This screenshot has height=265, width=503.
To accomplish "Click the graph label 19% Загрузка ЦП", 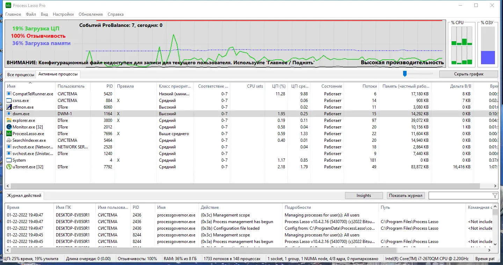I will pyautogui.click(x=36, y=29).
